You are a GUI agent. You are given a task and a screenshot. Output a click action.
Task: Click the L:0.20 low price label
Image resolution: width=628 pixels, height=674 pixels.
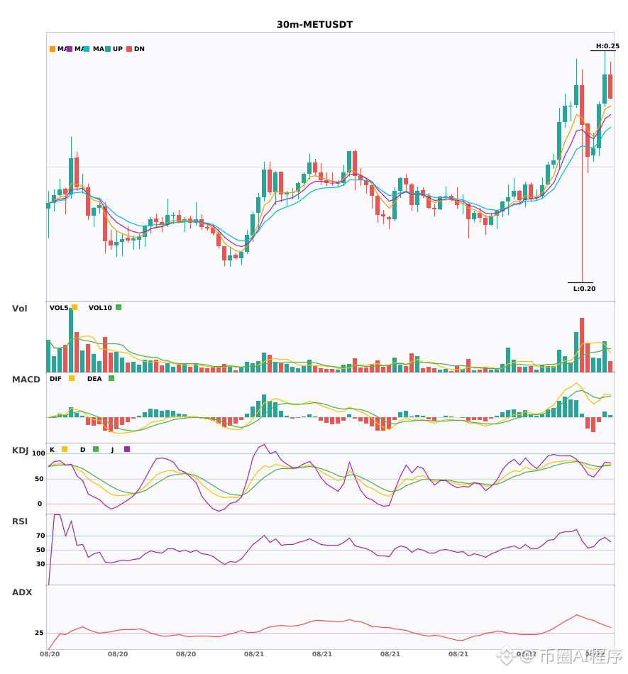coord(584,289)
